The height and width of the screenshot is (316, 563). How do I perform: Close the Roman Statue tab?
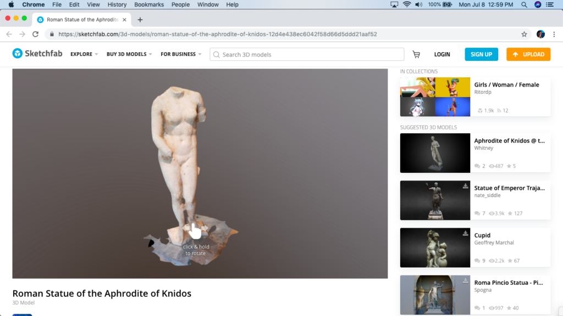(x=124, y=20)
